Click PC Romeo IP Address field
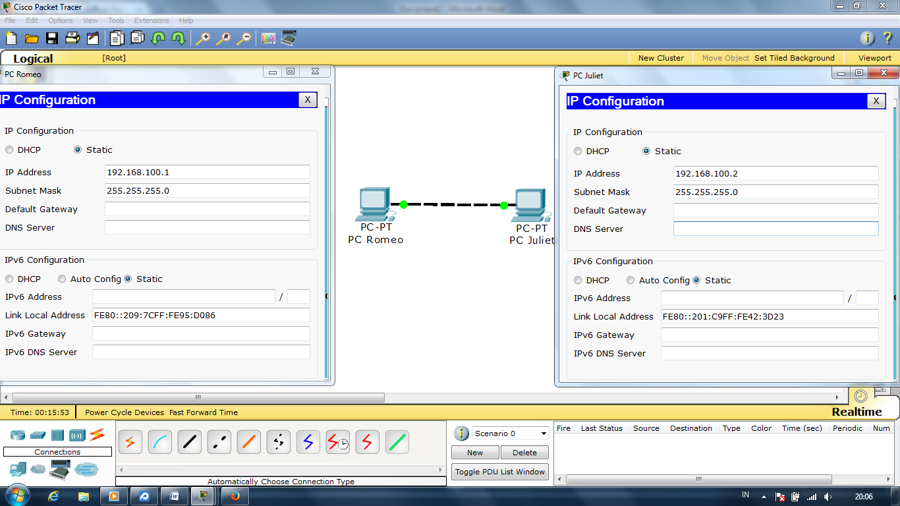This screenshot has height=506, width=900. 207,172
